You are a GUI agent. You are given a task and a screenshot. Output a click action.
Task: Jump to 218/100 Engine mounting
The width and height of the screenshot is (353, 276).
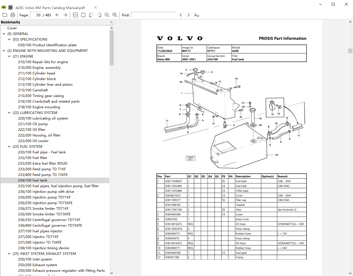coord(39,107)
